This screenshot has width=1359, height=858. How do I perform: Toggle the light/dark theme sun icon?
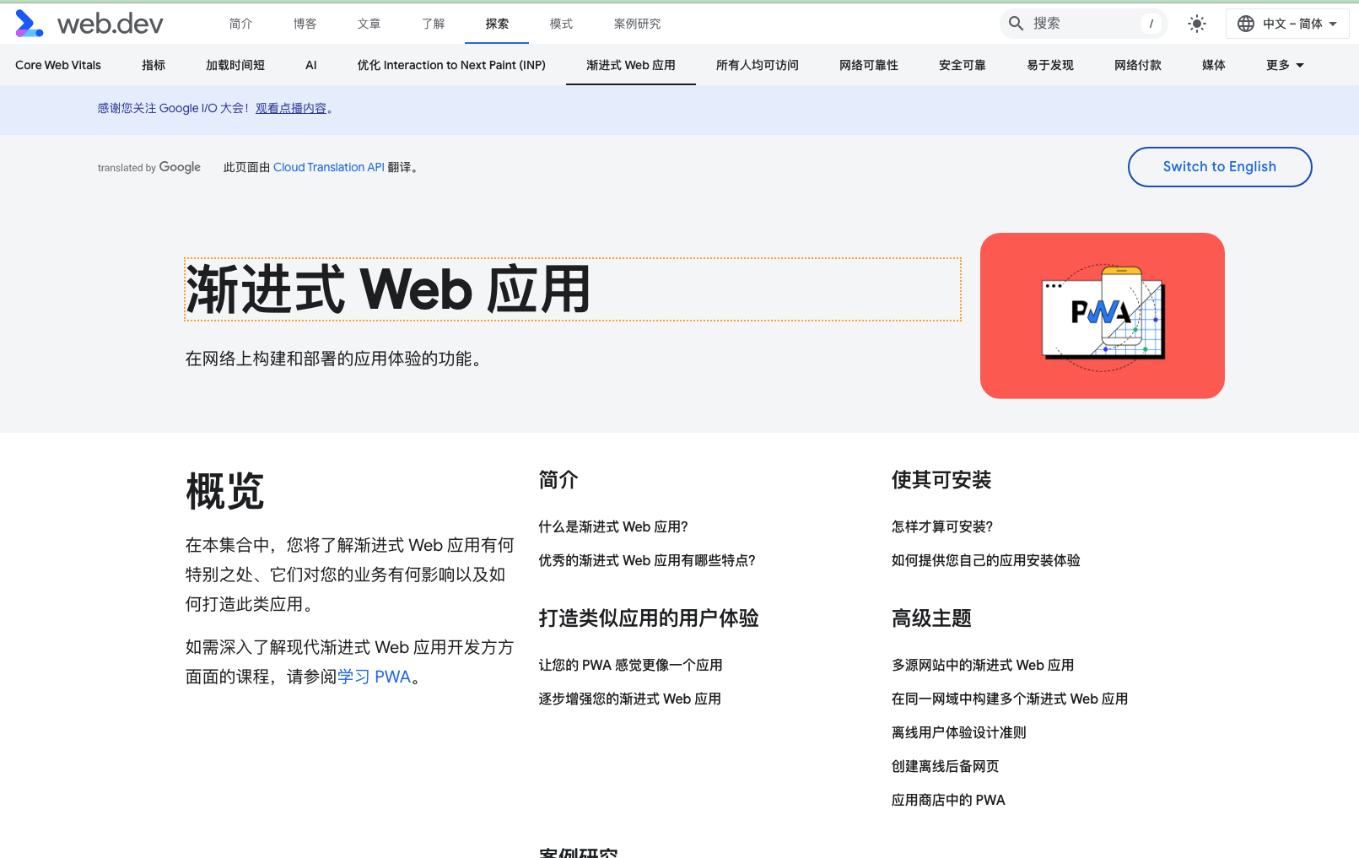pos(1197,24)
